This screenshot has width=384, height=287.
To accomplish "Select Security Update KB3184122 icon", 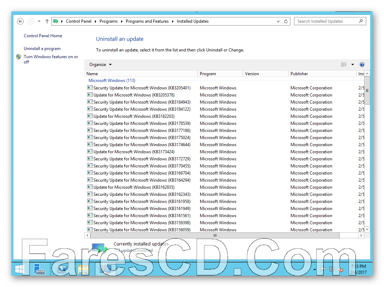I will pos(90,109).
